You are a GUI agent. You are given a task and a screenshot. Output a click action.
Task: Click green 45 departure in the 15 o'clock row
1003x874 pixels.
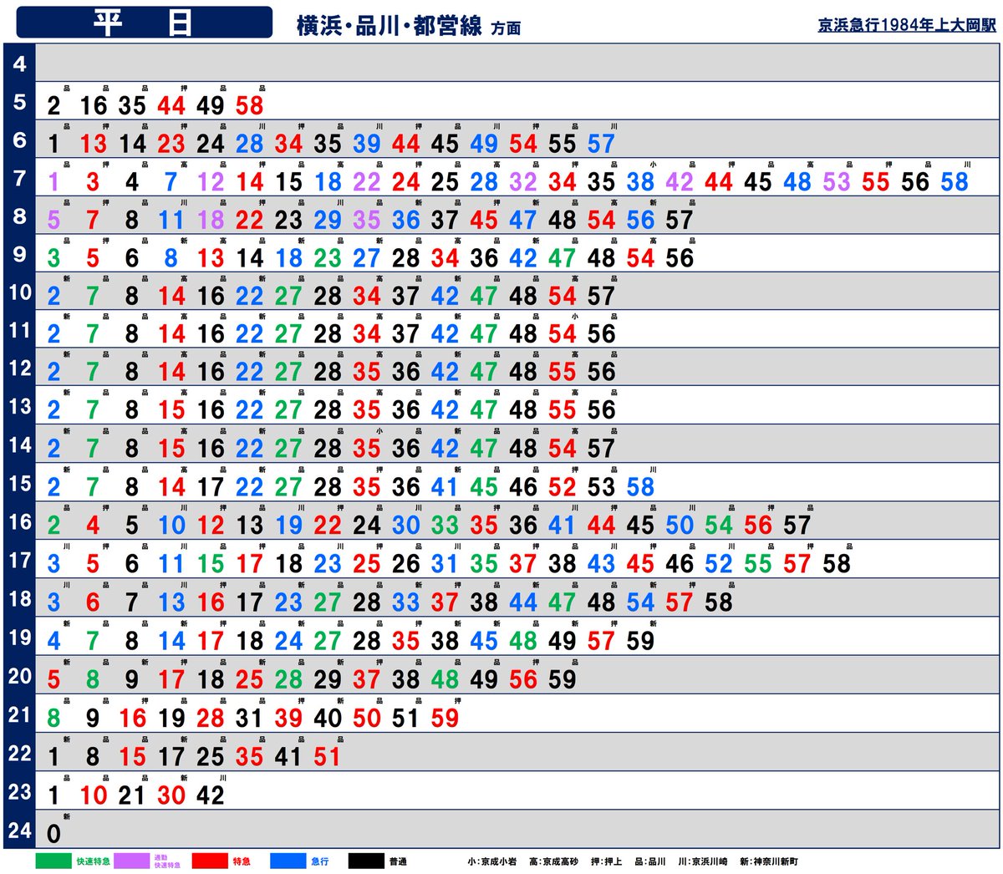(x=484, y=487)
